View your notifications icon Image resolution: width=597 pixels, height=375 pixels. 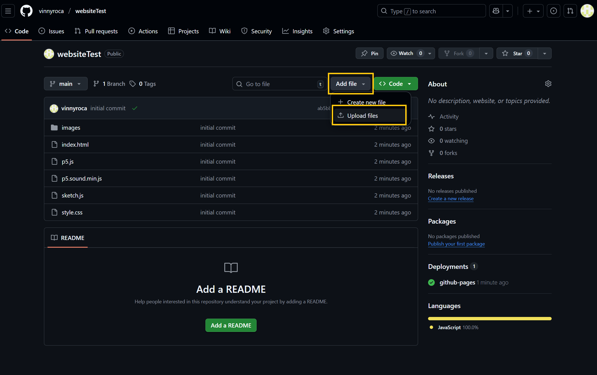tap(553, 11)
